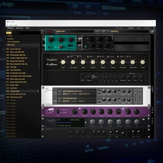
Task: Open the Help menu
Action: coord(16,25)
